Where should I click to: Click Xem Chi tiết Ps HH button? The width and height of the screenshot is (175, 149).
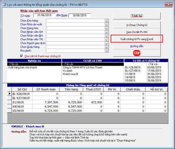pos(137,32)
